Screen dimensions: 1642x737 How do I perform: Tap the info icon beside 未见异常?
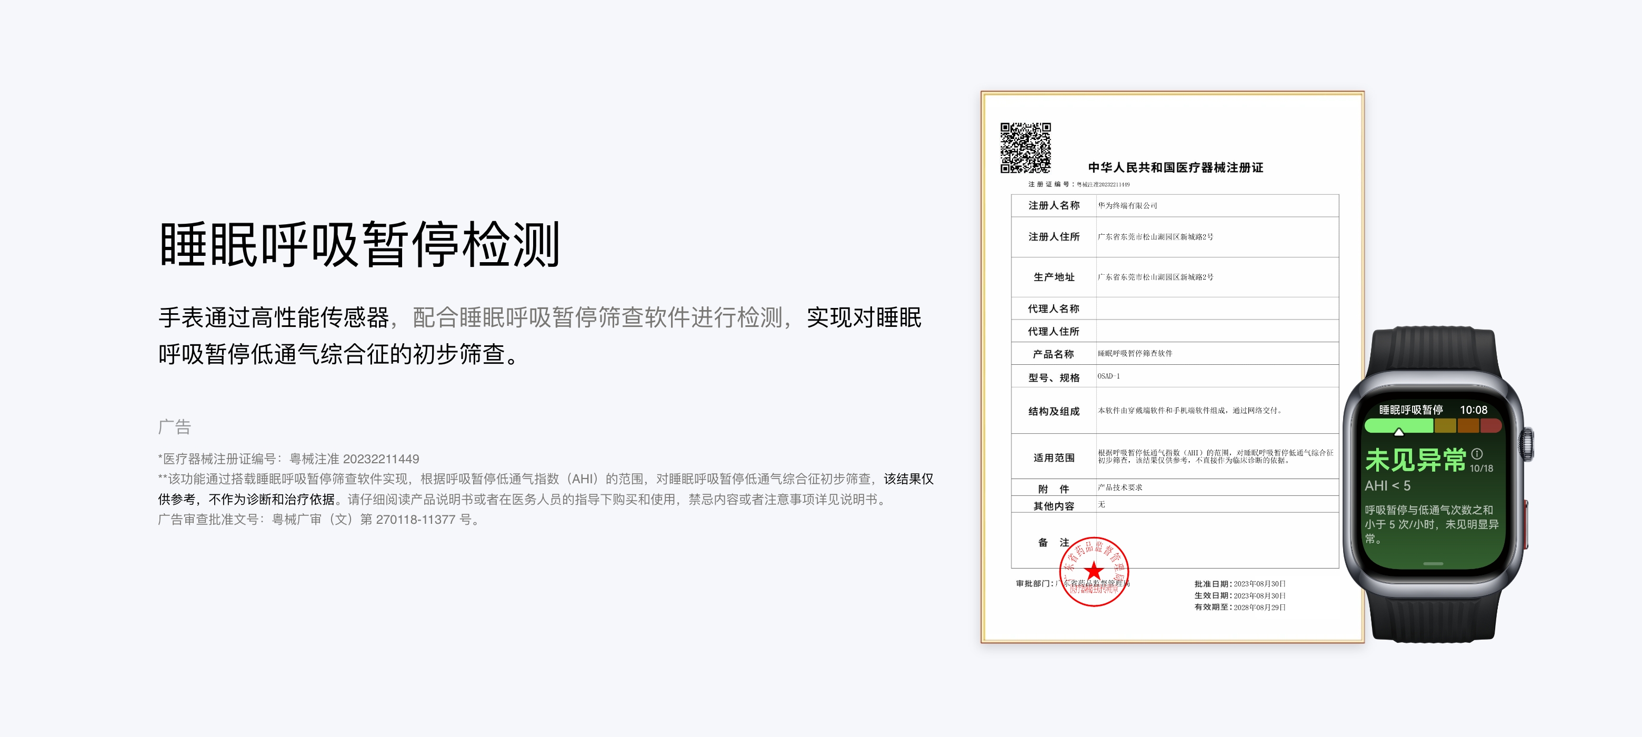pyautogui.click(x=1477, y=454)
